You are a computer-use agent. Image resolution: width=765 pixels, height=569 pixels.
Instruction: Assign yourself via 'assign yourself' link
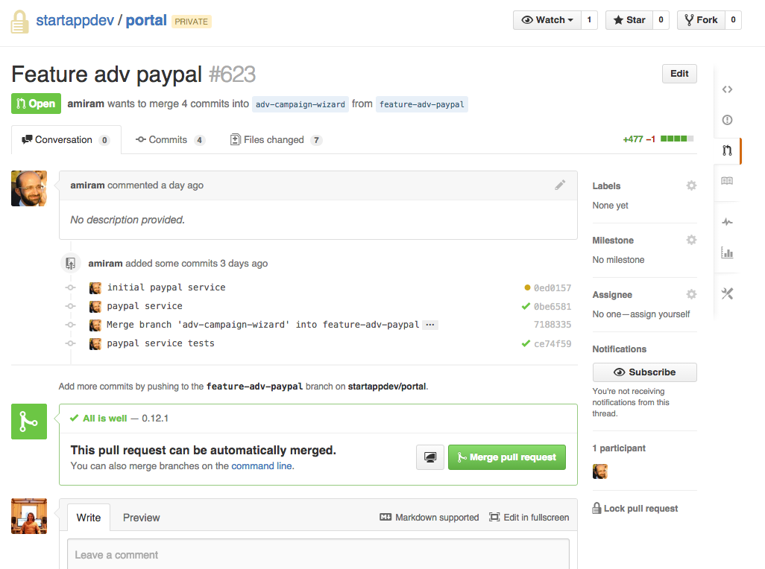pyautogui.click(x=660, y=314)
